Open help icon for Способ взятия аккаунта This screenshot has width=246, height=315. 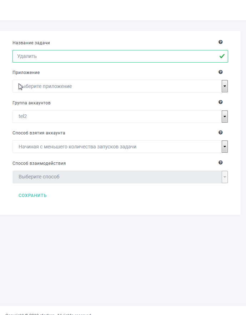click(221, 132)
